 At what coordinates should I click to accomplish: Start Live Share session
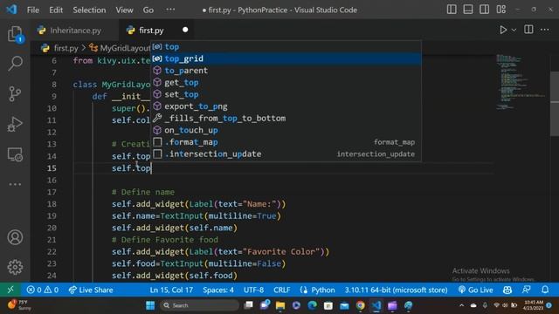point(91,290)
